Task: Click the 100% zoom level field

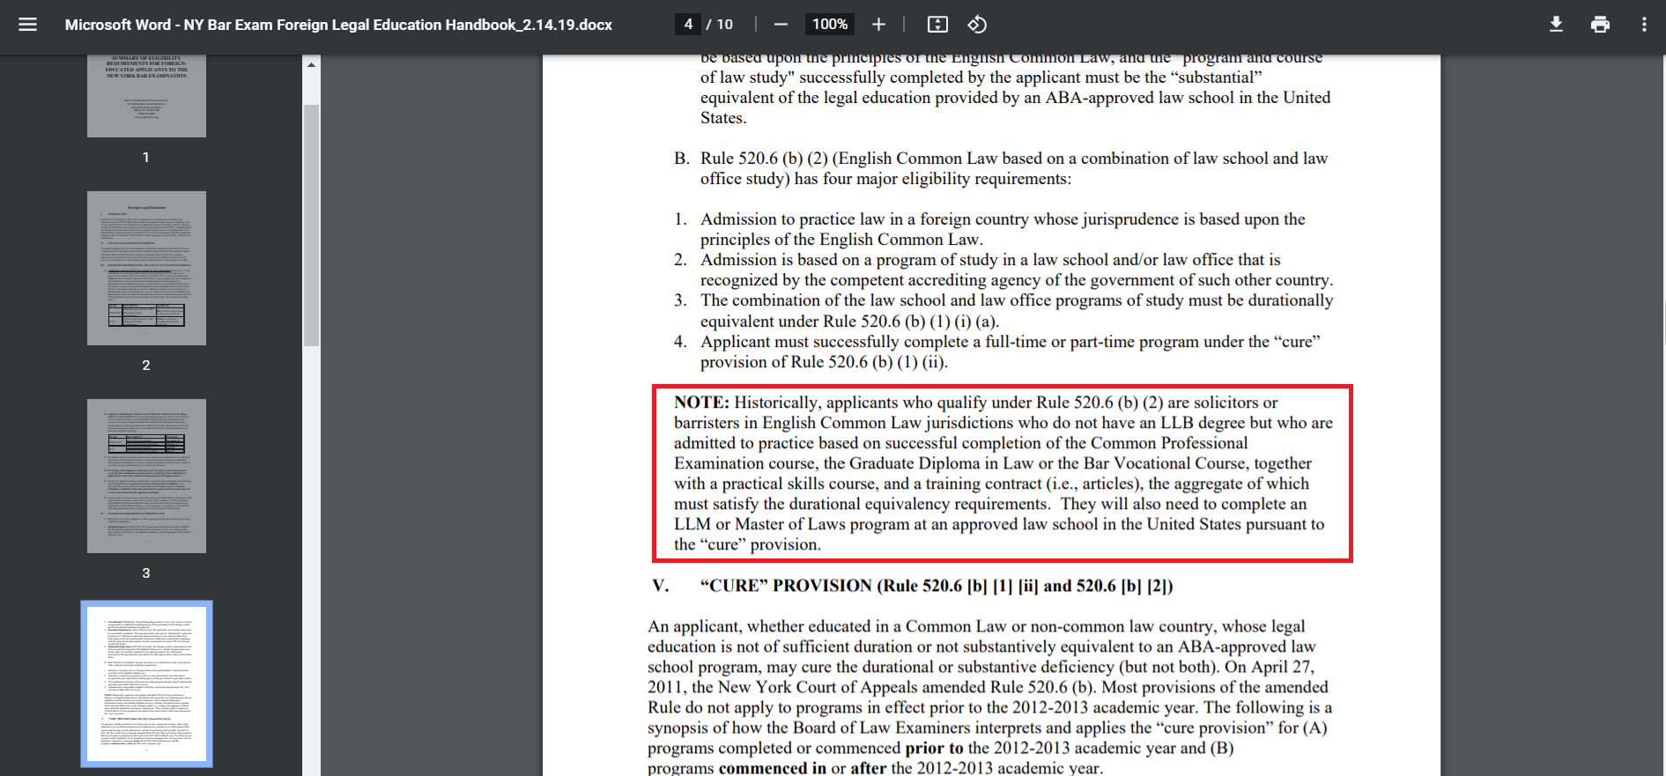Action: [830, 25]
